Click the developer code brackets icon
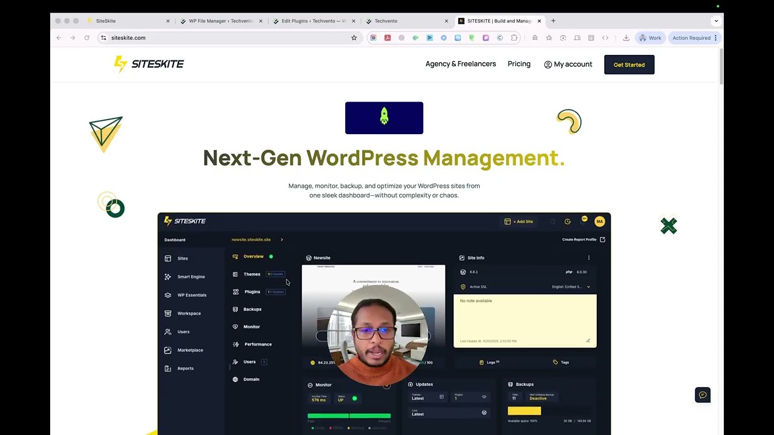 (605, 38)
